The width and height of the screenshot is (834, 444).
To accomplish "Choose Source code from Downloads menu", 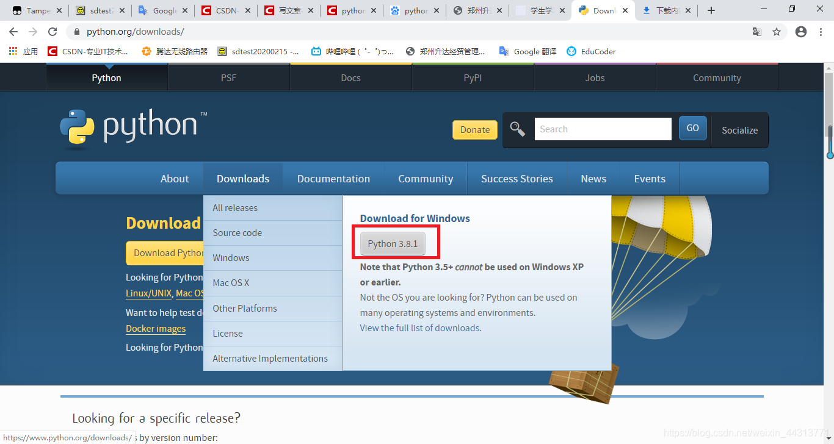I will click(x=273, y=233).
